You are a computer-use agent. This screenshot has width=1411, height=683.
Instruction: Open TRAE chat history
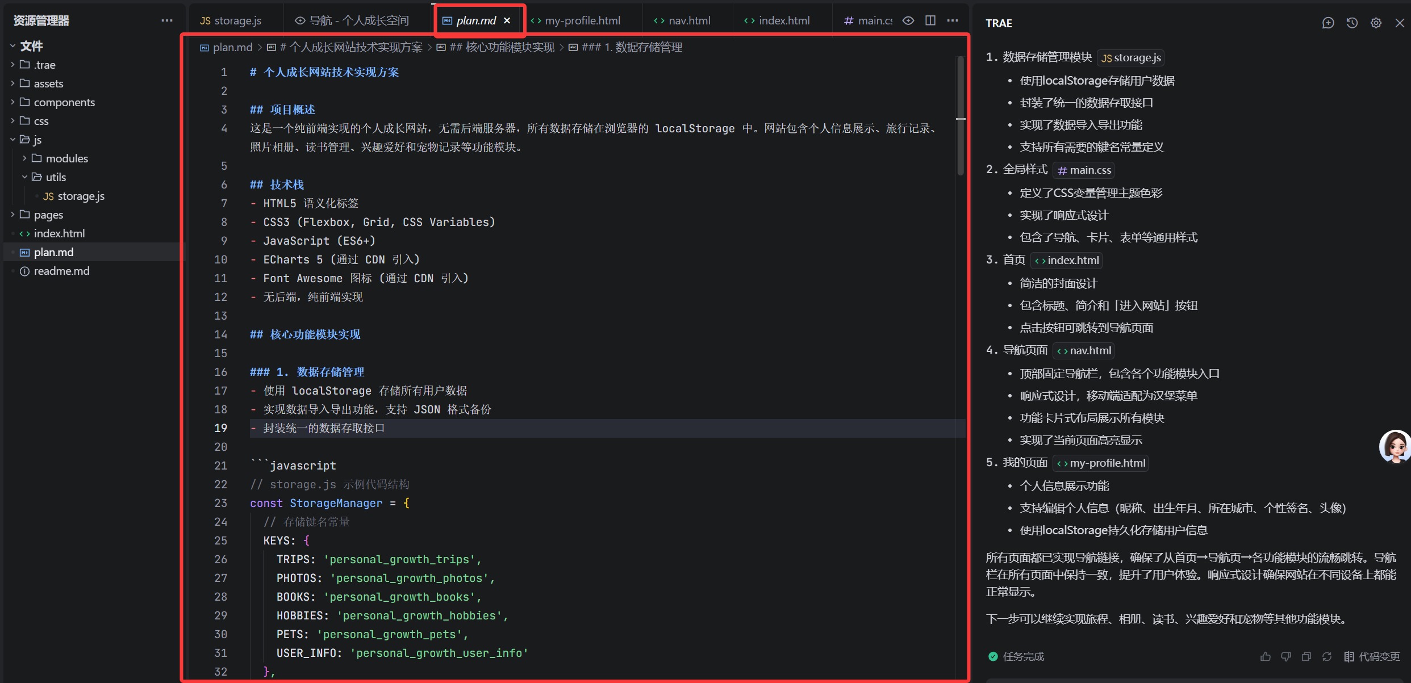pos(1352,23)
